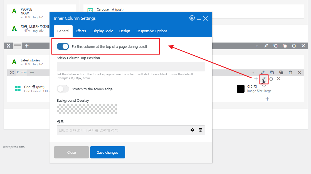This screenshot has width=311, height=174.
Task: Go to the Design tab
Action: tap(125, 31)
